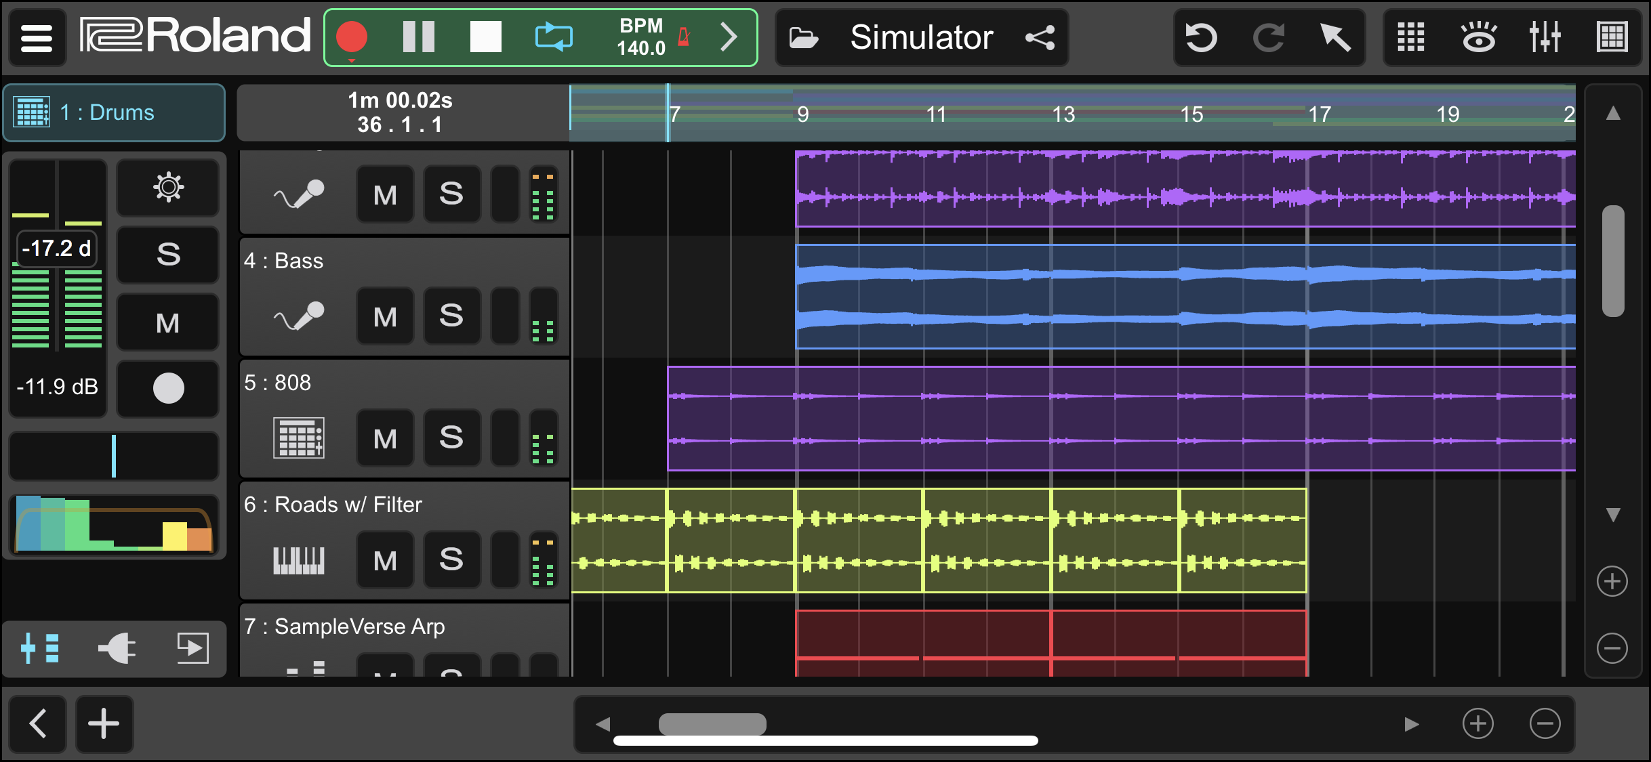Mute the Roads w/ Filter track
The image size is (1651, 762).
[x=385, y=560]
